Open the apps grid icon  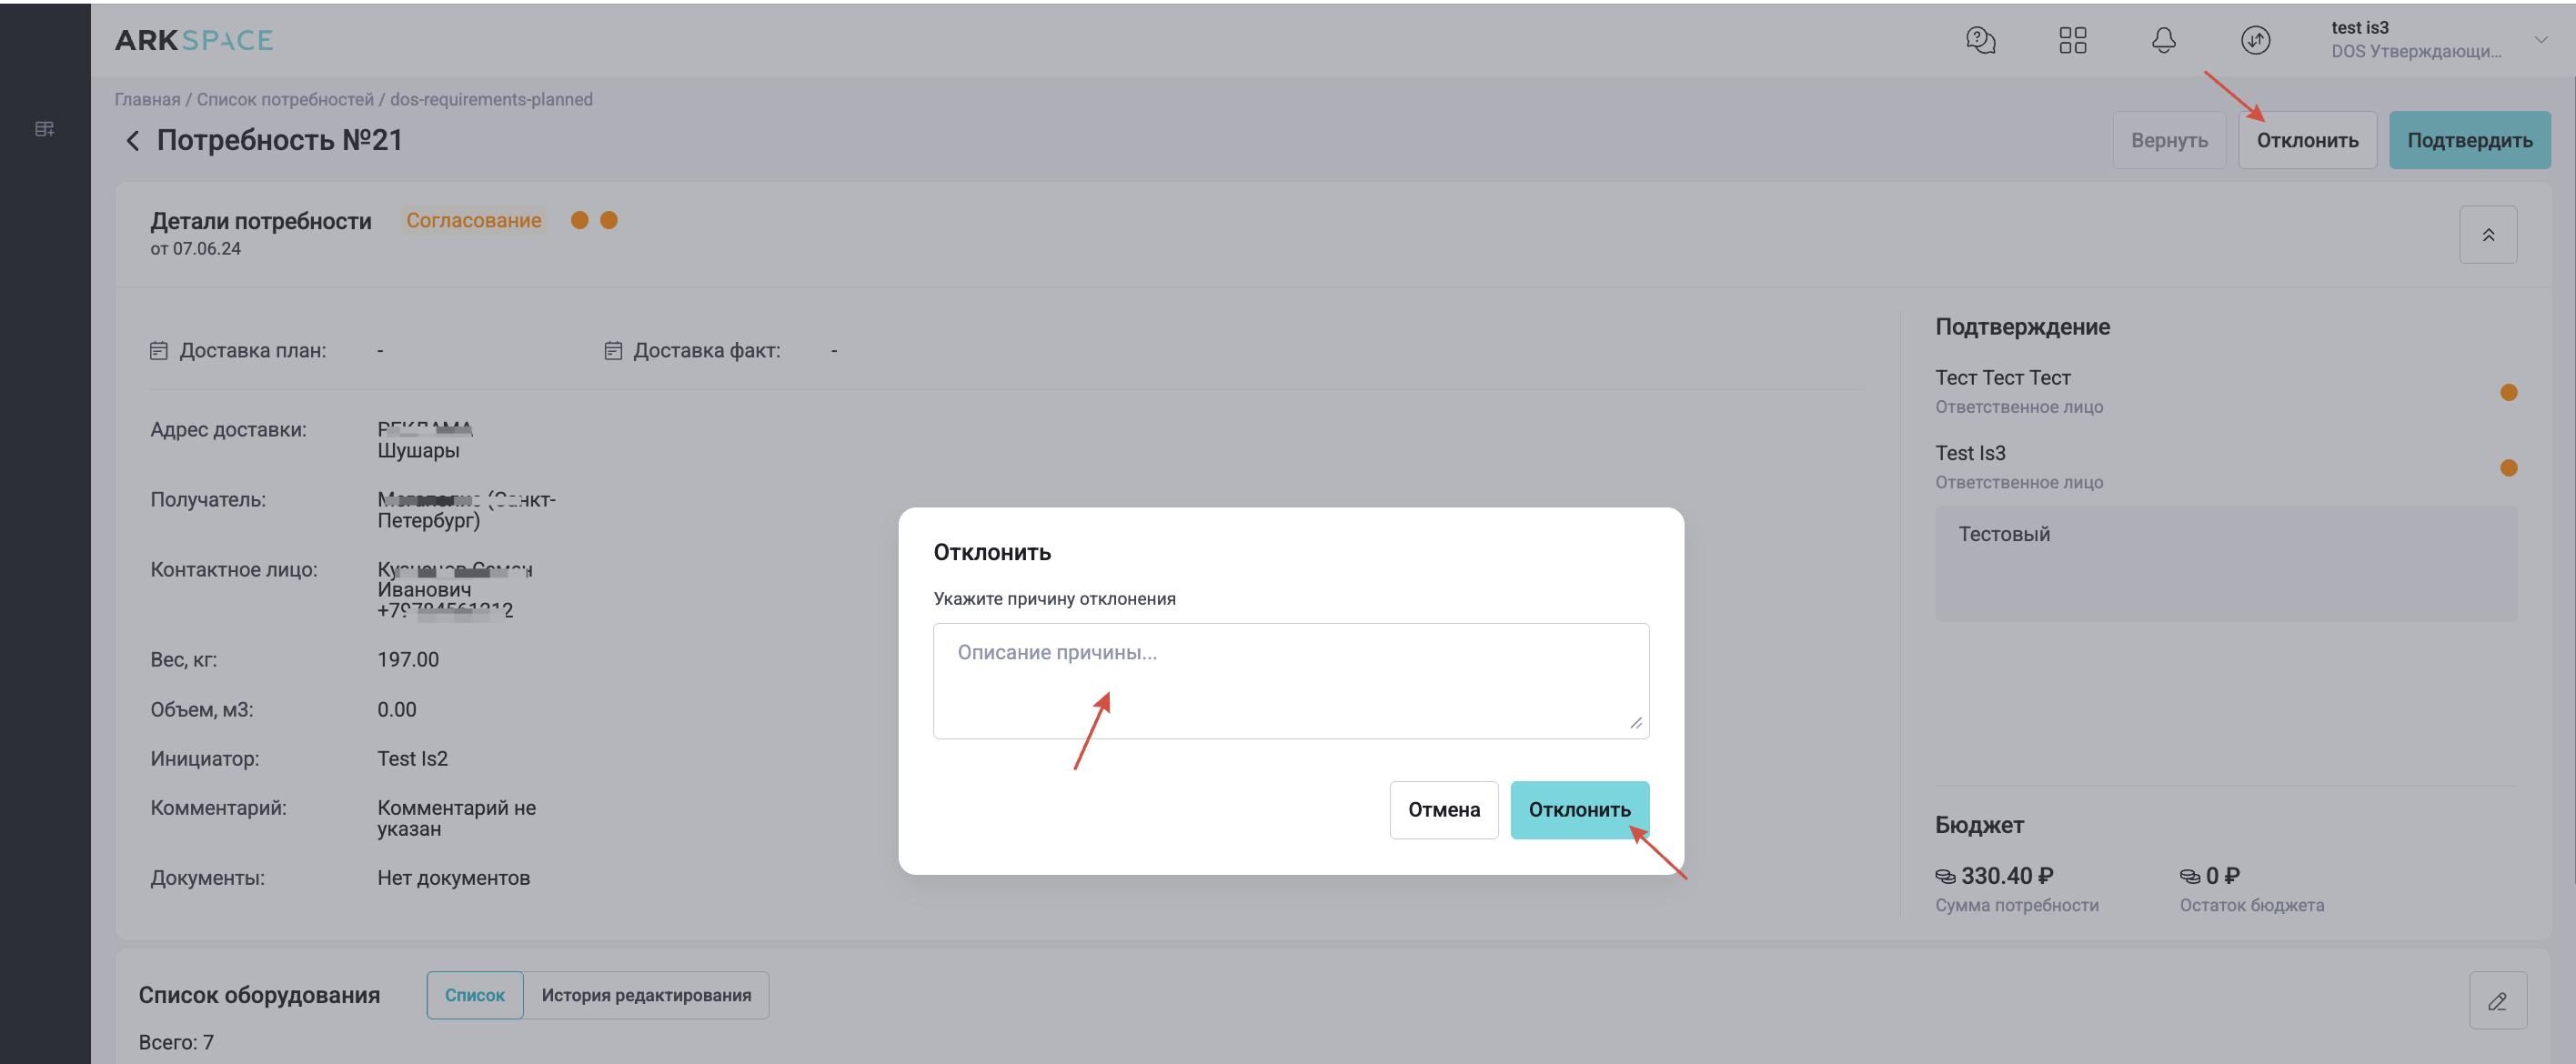(2072, 40)
